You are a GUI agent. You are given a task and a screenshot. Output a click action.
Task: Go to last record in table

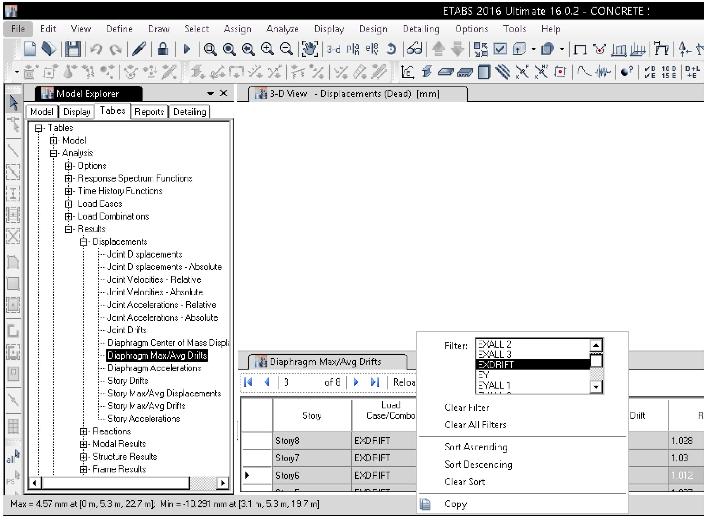375,382
